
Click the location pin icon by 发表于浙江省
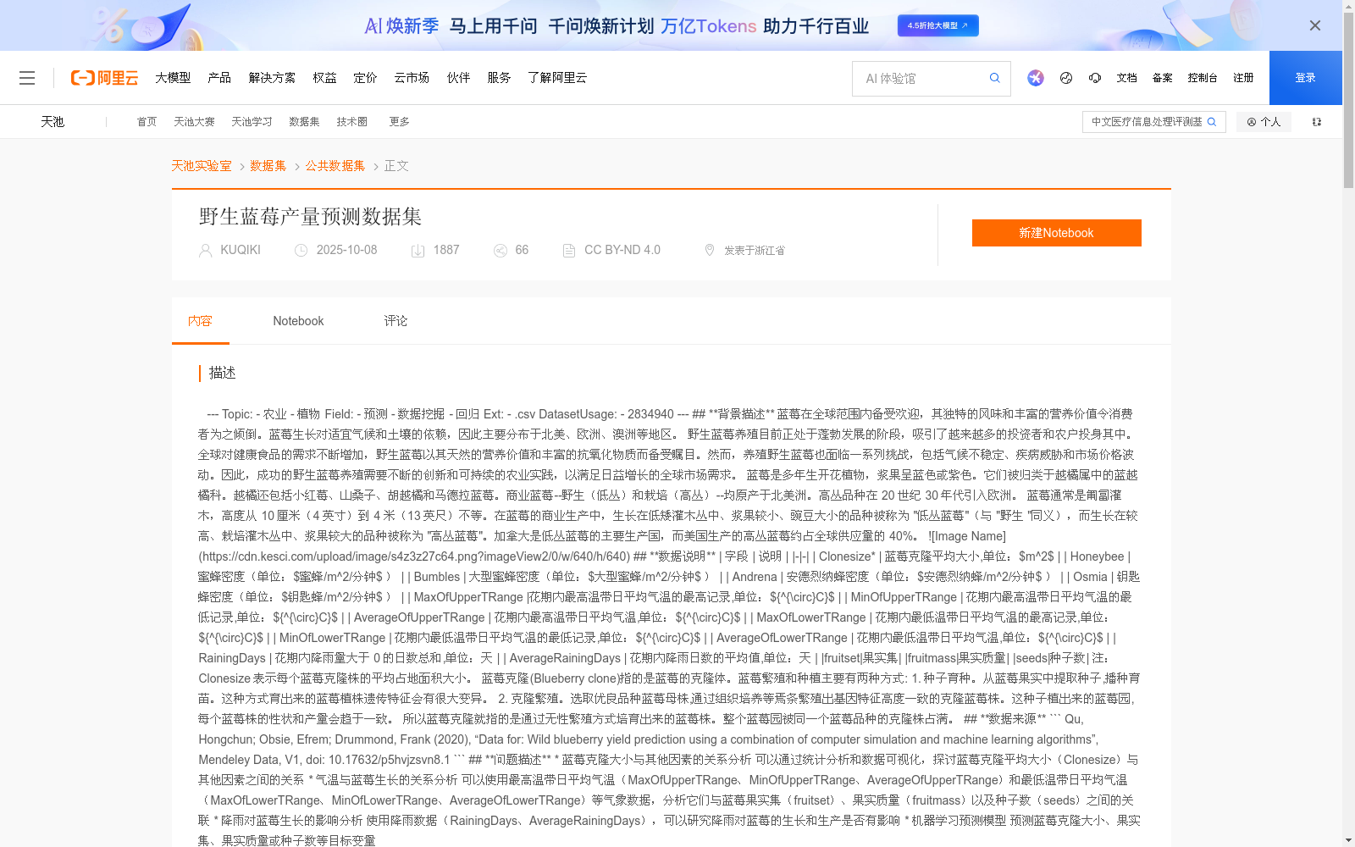(x=710, y=251)
